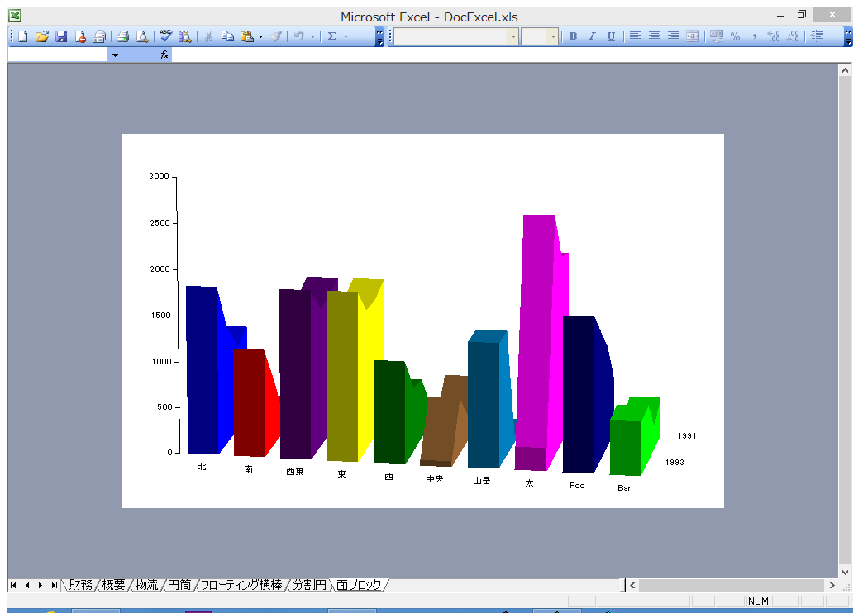Apply Percent Style with the % button
This screenshot has height=613, width=858.
pos(735,36)
